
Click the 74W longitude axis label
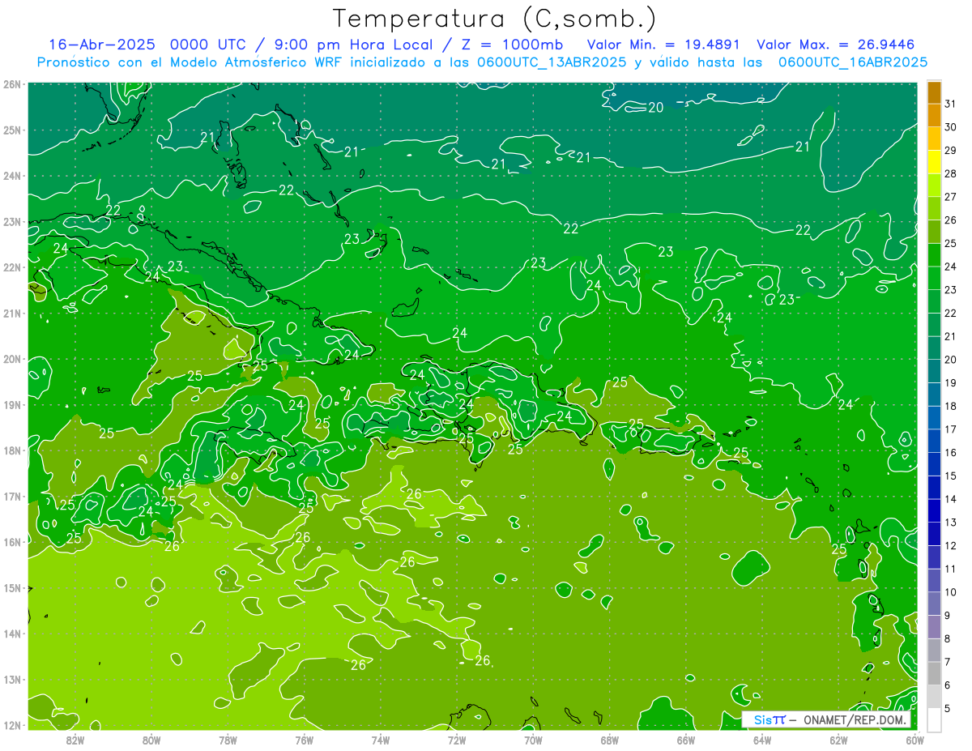[x=381, y=740]
